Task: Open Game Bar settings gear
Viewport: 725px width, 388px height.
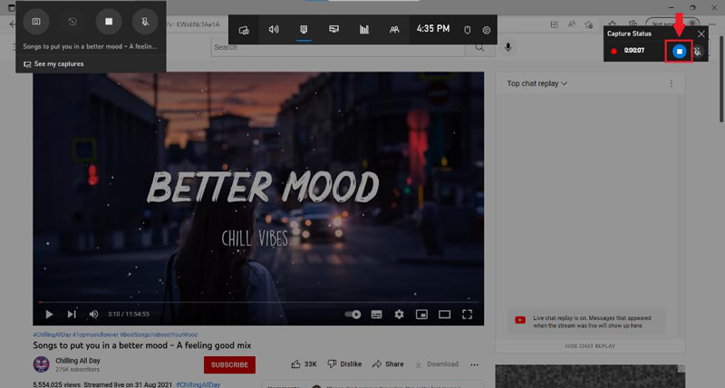Action: click(x=487, y=30)
